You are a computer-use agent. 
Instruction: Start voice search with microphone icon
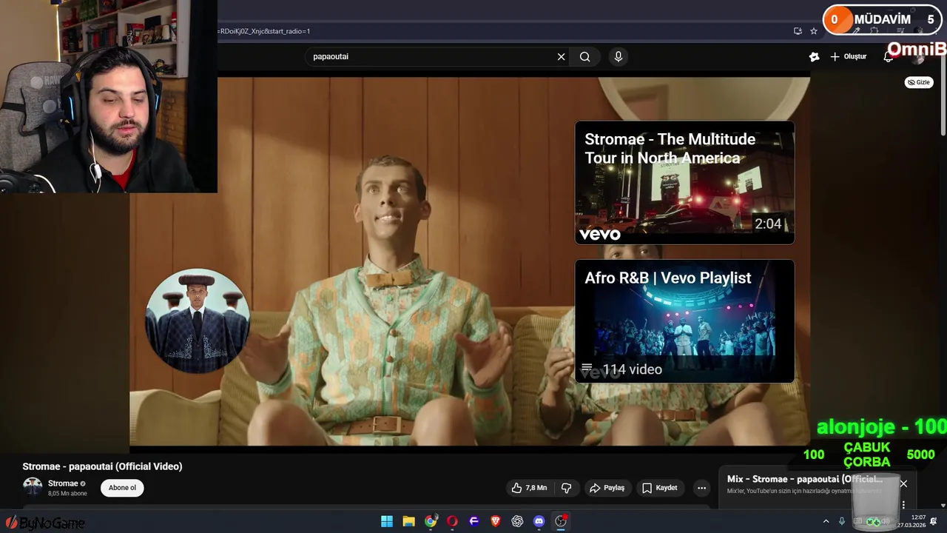tap(619, 57)
